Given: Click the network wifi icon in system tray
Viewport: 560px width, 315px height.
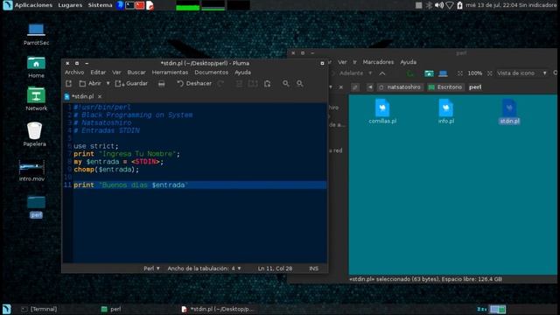Looking at the screenshot, I should 450,5.
